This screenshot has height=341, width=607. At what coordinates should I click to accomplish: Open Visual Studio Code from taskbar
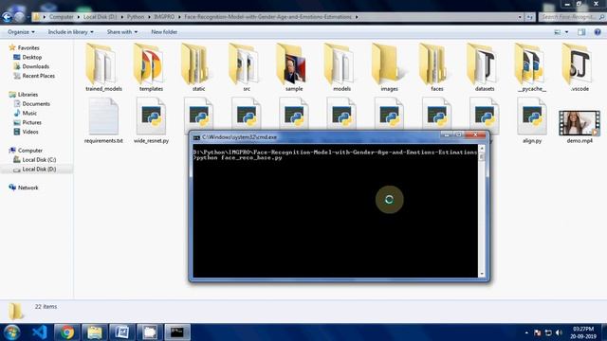pyautogui.click(x=40, y=332)
